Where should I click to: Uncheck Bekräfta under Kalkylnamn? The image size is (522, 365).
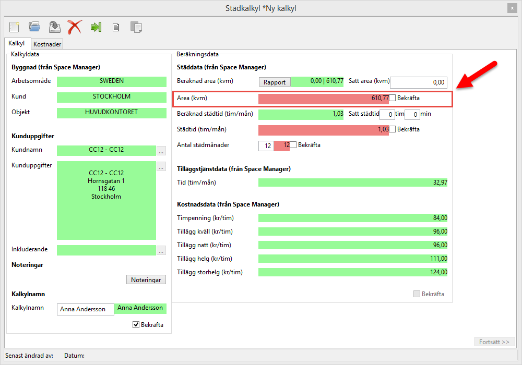click(x=136, y=325)
